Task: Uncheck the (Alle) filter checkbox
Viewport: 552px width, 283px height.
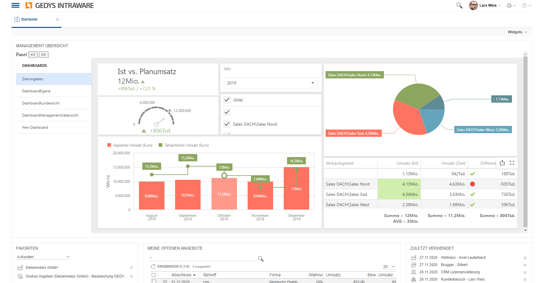Action: (227, 100)
